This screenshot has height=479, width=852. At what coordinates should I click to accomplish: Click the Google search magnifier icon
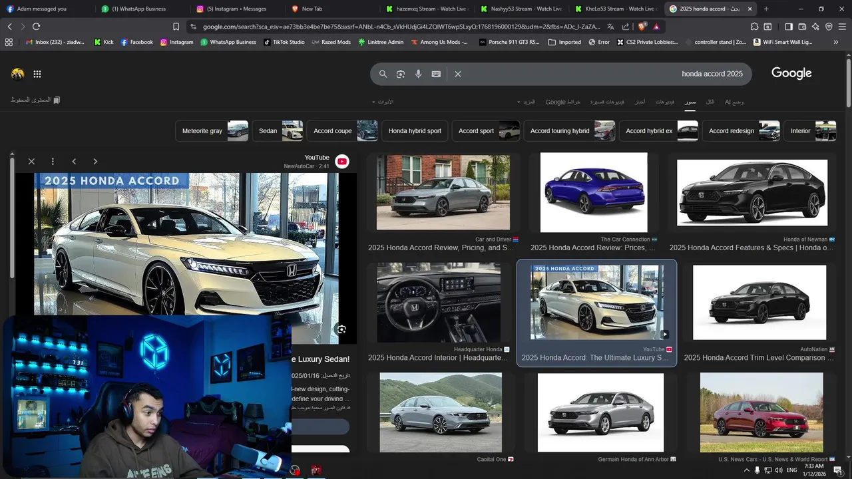pyautogui.click(x=383, y=74)
